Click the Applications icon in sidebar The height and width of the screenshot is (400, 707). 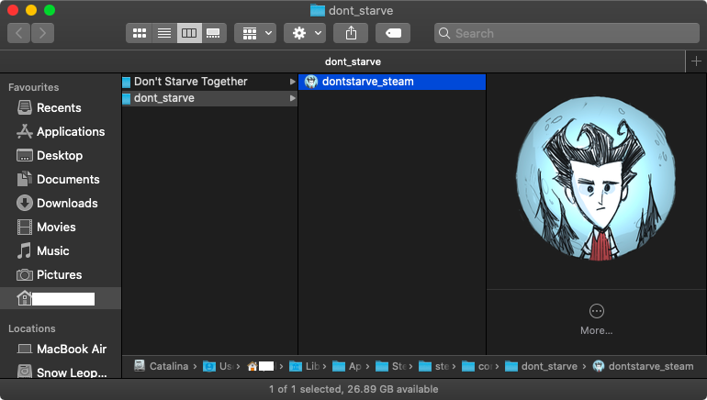click(x=25, y=131)
